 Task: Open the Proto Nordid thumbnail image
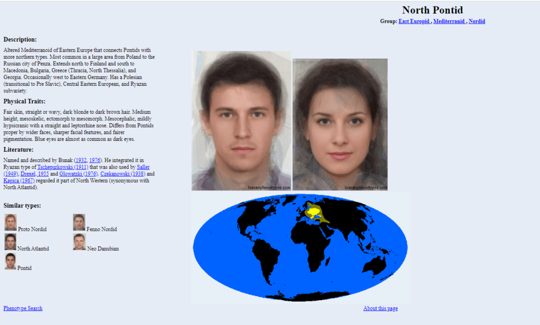tap(10, 222)
